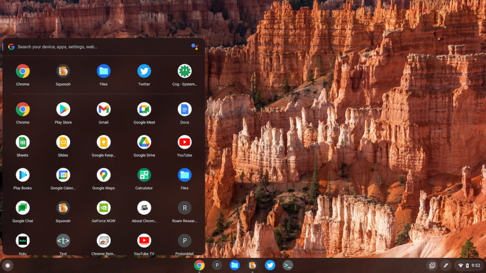Open YouTube in the app grid

(185, 142)
